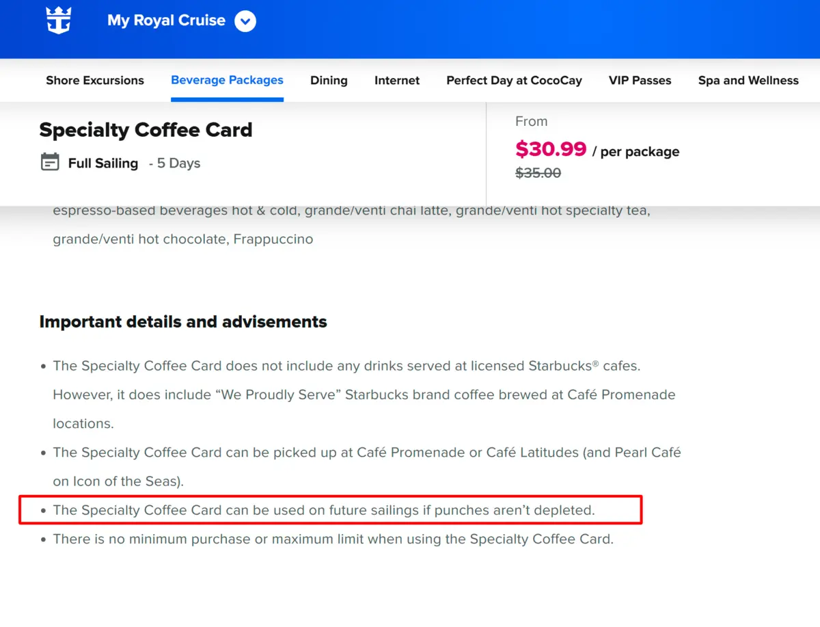
Task: Select the Beverage Packages tab
Action: point(227,81)
